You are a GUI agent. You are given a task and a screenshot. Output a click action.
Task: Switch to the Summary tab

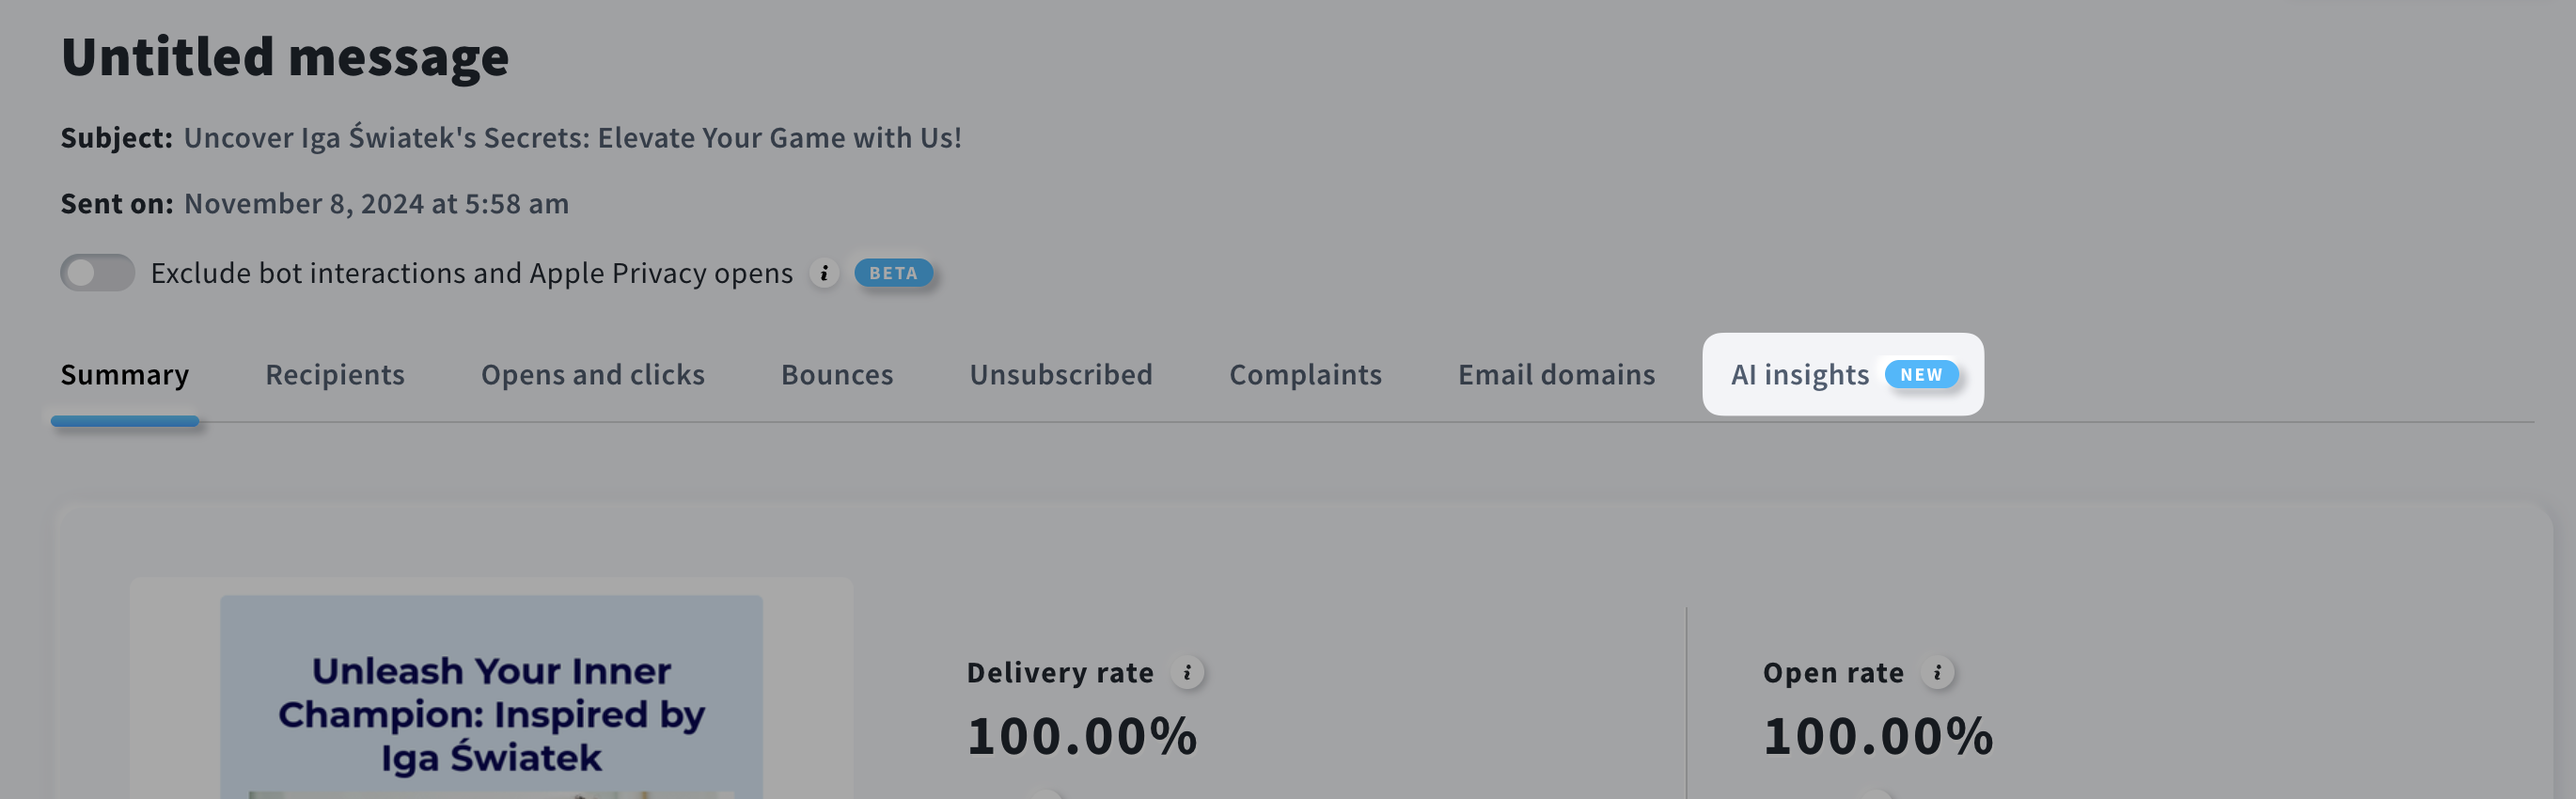coord(124,375)
